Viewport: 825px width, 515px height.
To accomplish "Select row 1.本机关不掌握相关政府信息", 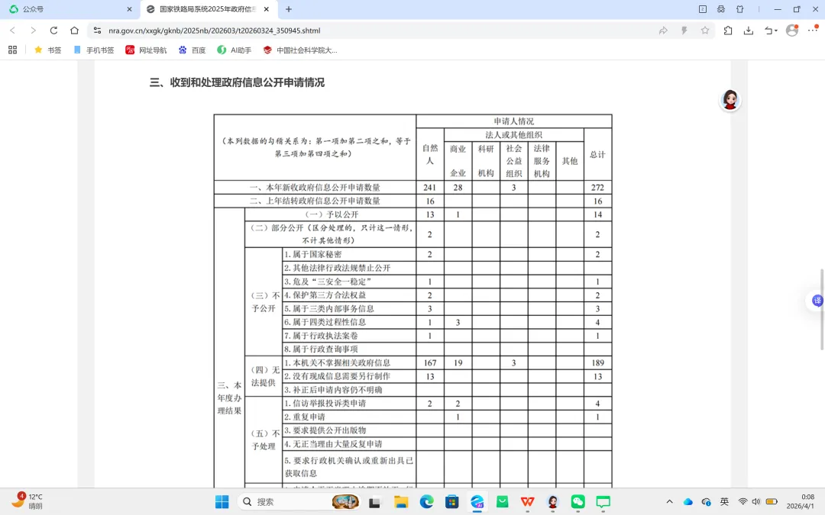I will click(349, 362).
